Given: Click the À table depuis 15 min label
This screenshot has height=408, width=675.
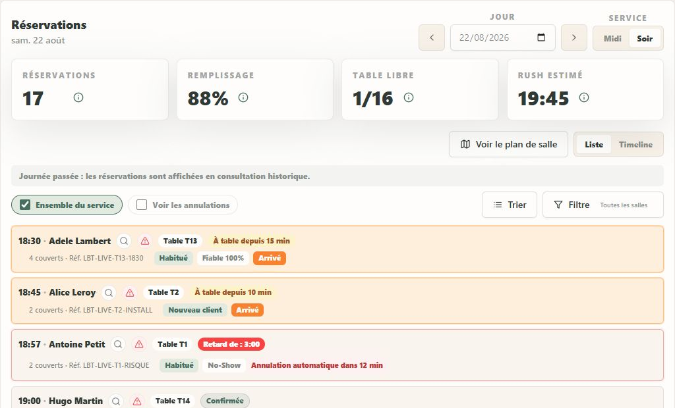Looking at the screenshot, I should pos(251,241).
